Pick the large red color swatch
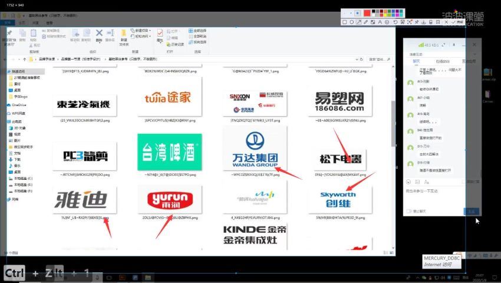The image size is (501, 283). [367, 13]
